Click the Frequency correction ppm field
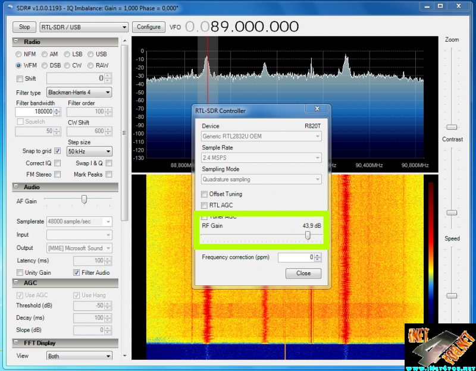This screenshot has height=371, width=476. (295, 257)
